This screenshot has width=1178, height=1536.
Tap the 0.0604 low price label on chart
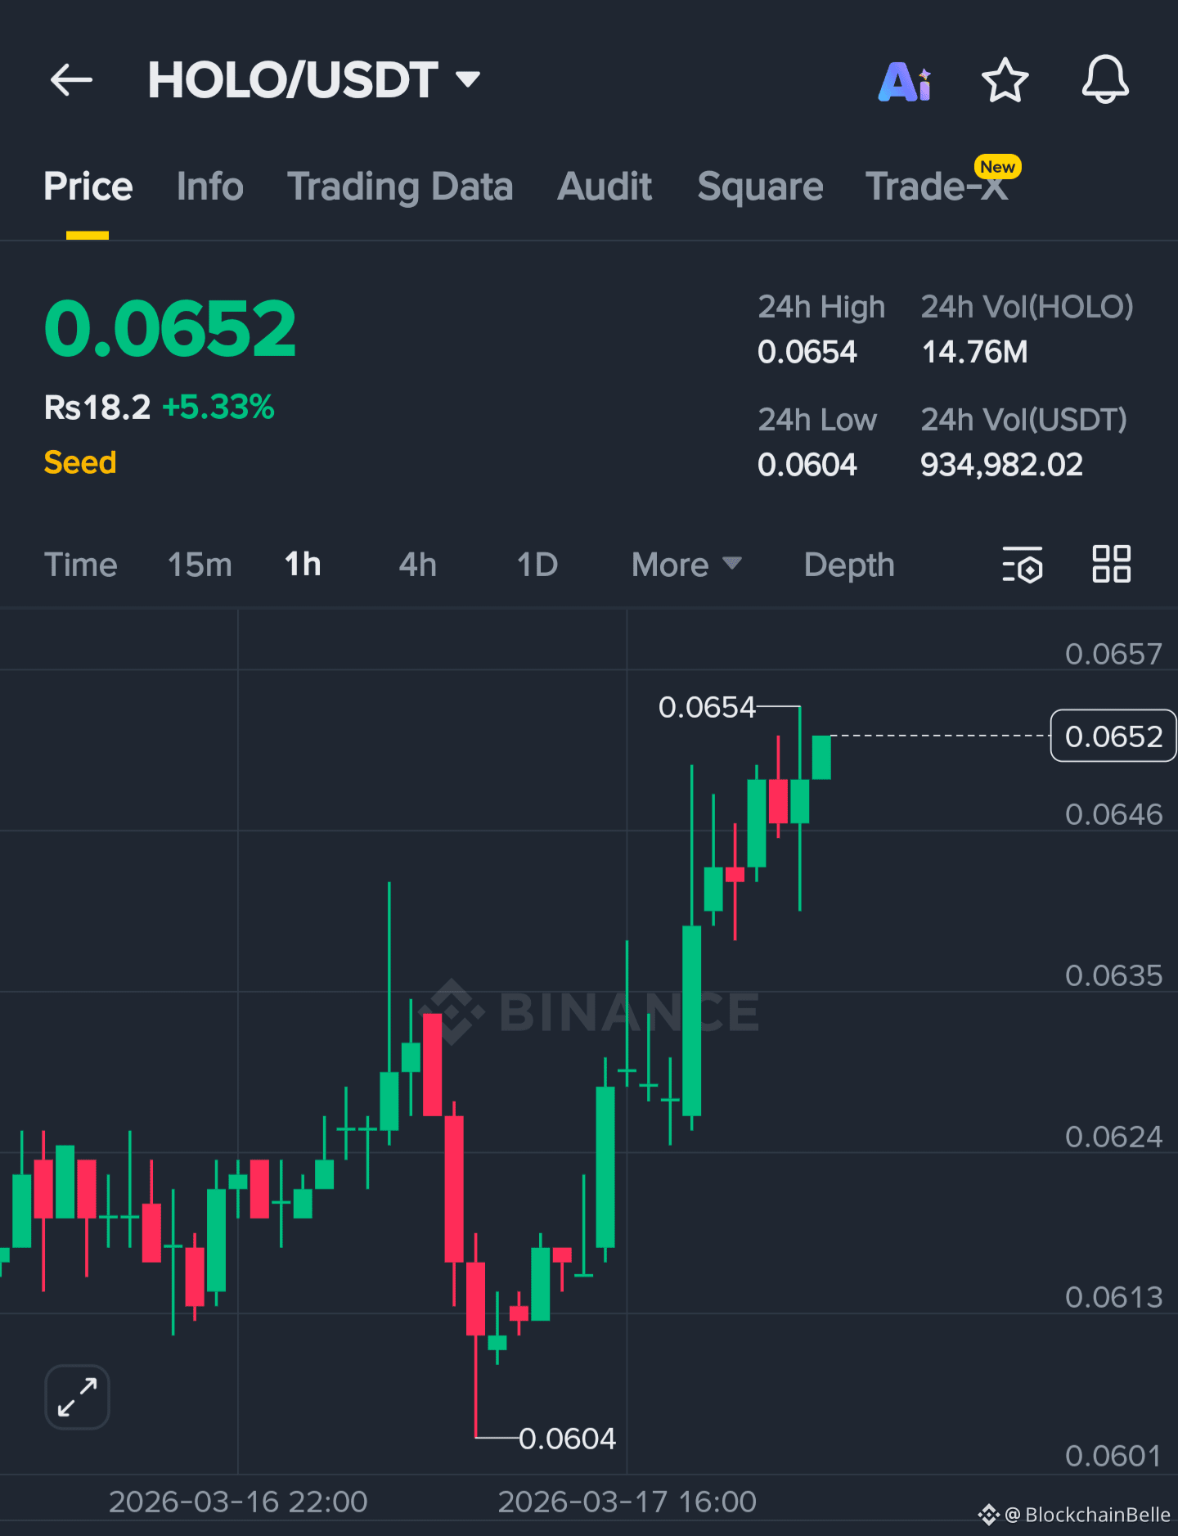[x=567, y=1438]
